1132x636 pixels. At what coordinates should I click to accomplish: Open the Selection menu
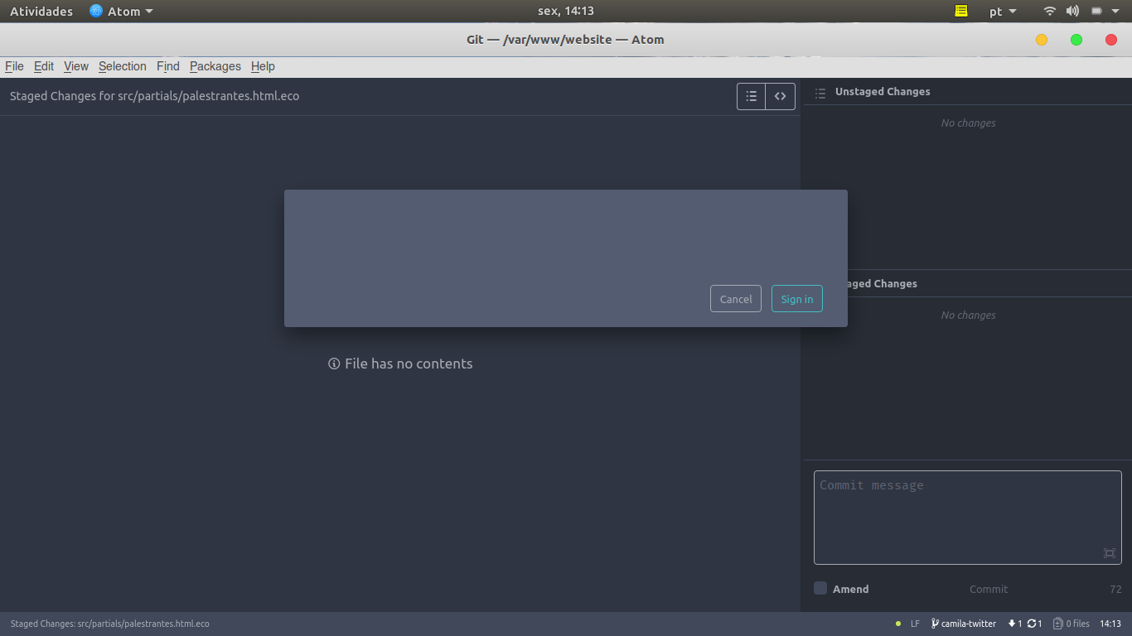click(x=123, y=66)
